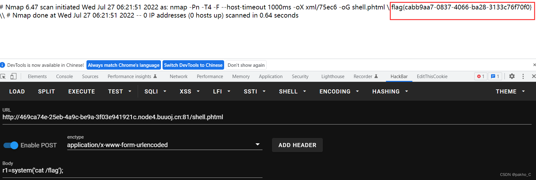The image size is (536, 180).
Task: Open DevTools settings gear
Action: click(x=512, y=76)
